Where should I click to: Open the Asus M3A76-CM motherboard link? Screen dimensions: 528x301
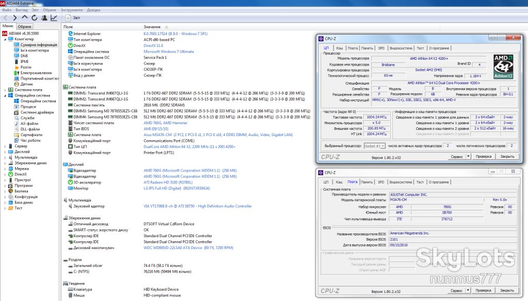click(x=218, y=135)
